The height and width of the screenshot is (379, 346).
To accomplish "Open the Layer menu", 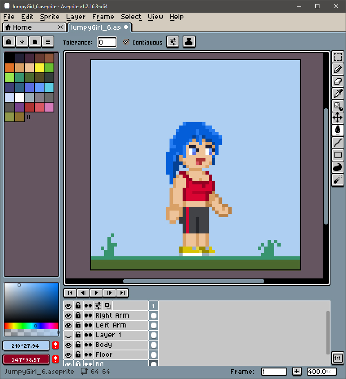I will coord(76,17).
